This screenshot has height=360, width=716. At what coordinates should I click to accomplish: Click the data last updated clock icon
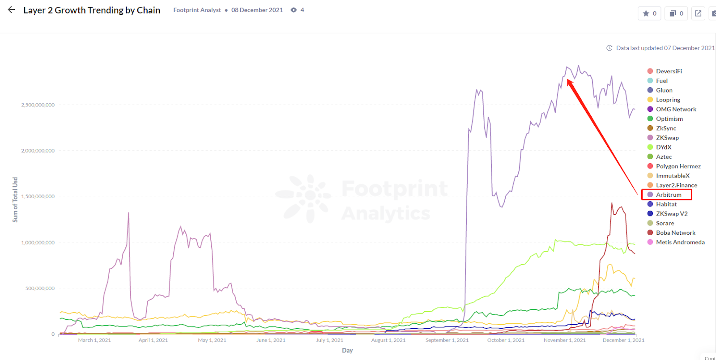tap(609, 48)
